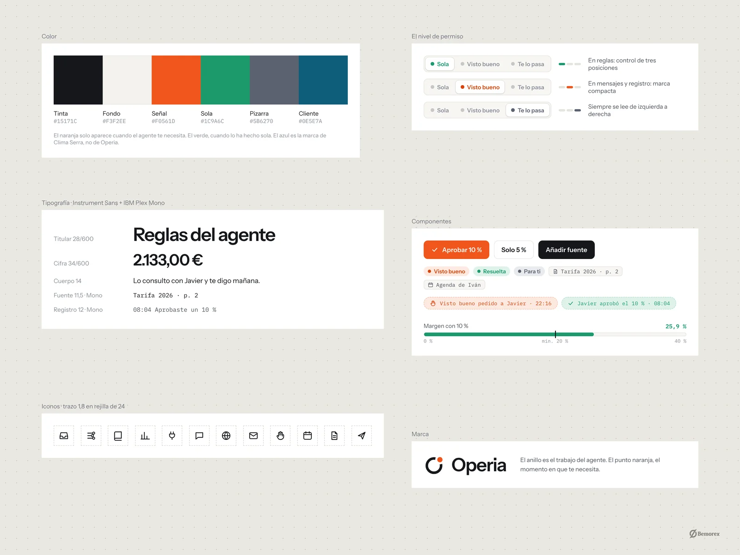
Task: Click the 'Tarifa 2026 · p. 2' source chip
Action: point(586,271)
